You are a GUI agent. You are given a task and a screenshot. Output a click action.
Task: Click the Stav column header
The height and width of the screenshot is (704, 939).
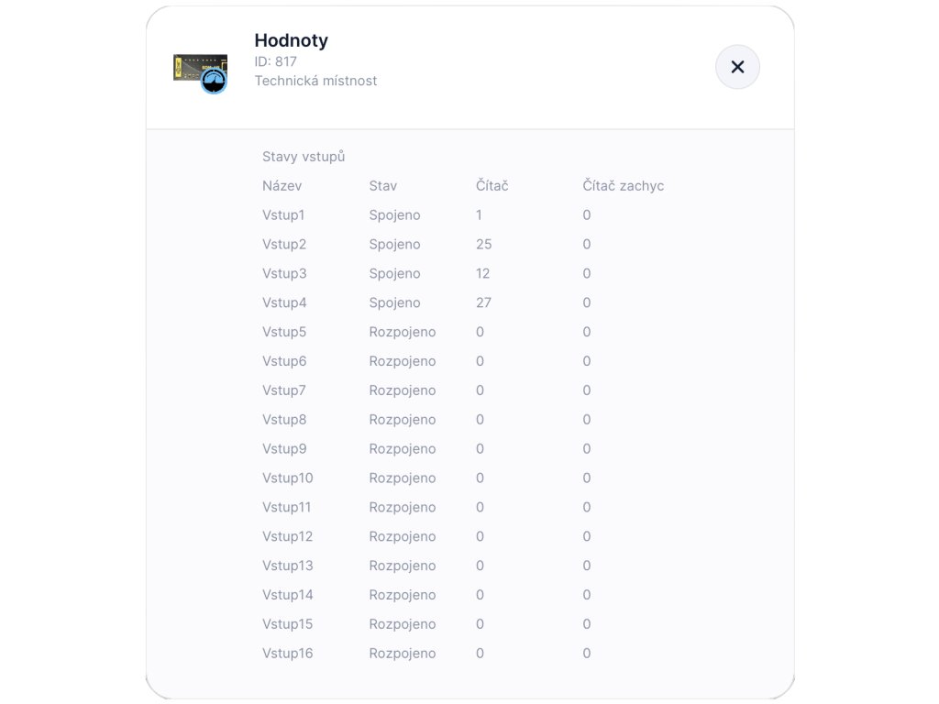[383, 186]
